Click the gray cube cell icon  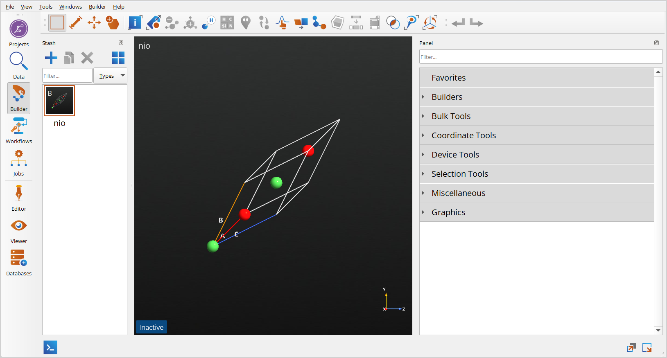coord(338,23)
